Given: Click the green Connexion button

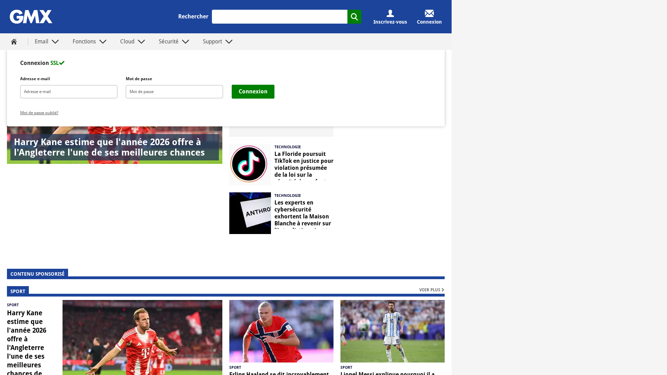Looking at the screenshot, I should tap(253, 92).
